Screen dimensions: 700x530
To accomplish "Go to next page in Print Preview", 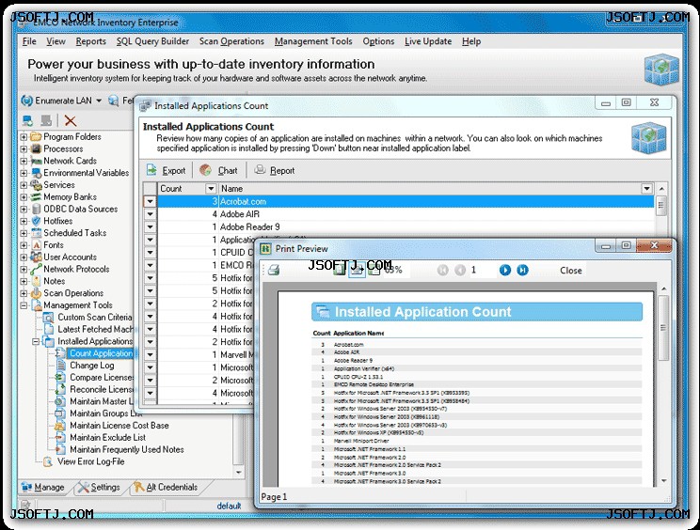I will coord(505,270).
